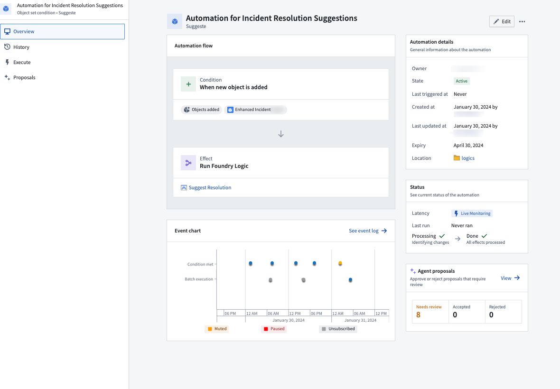560x389 pixels.
Task: Click the green plus Condition icon
Action: point(188,84)
